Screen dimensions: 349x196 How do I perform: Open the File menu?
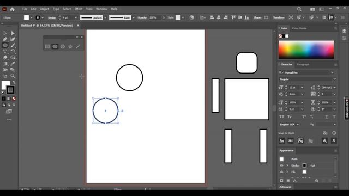click(x=25, y=9)
